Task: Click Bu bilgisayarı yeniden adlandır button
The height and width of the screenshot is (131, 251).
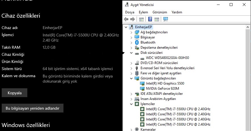Action: pos(32,108)
